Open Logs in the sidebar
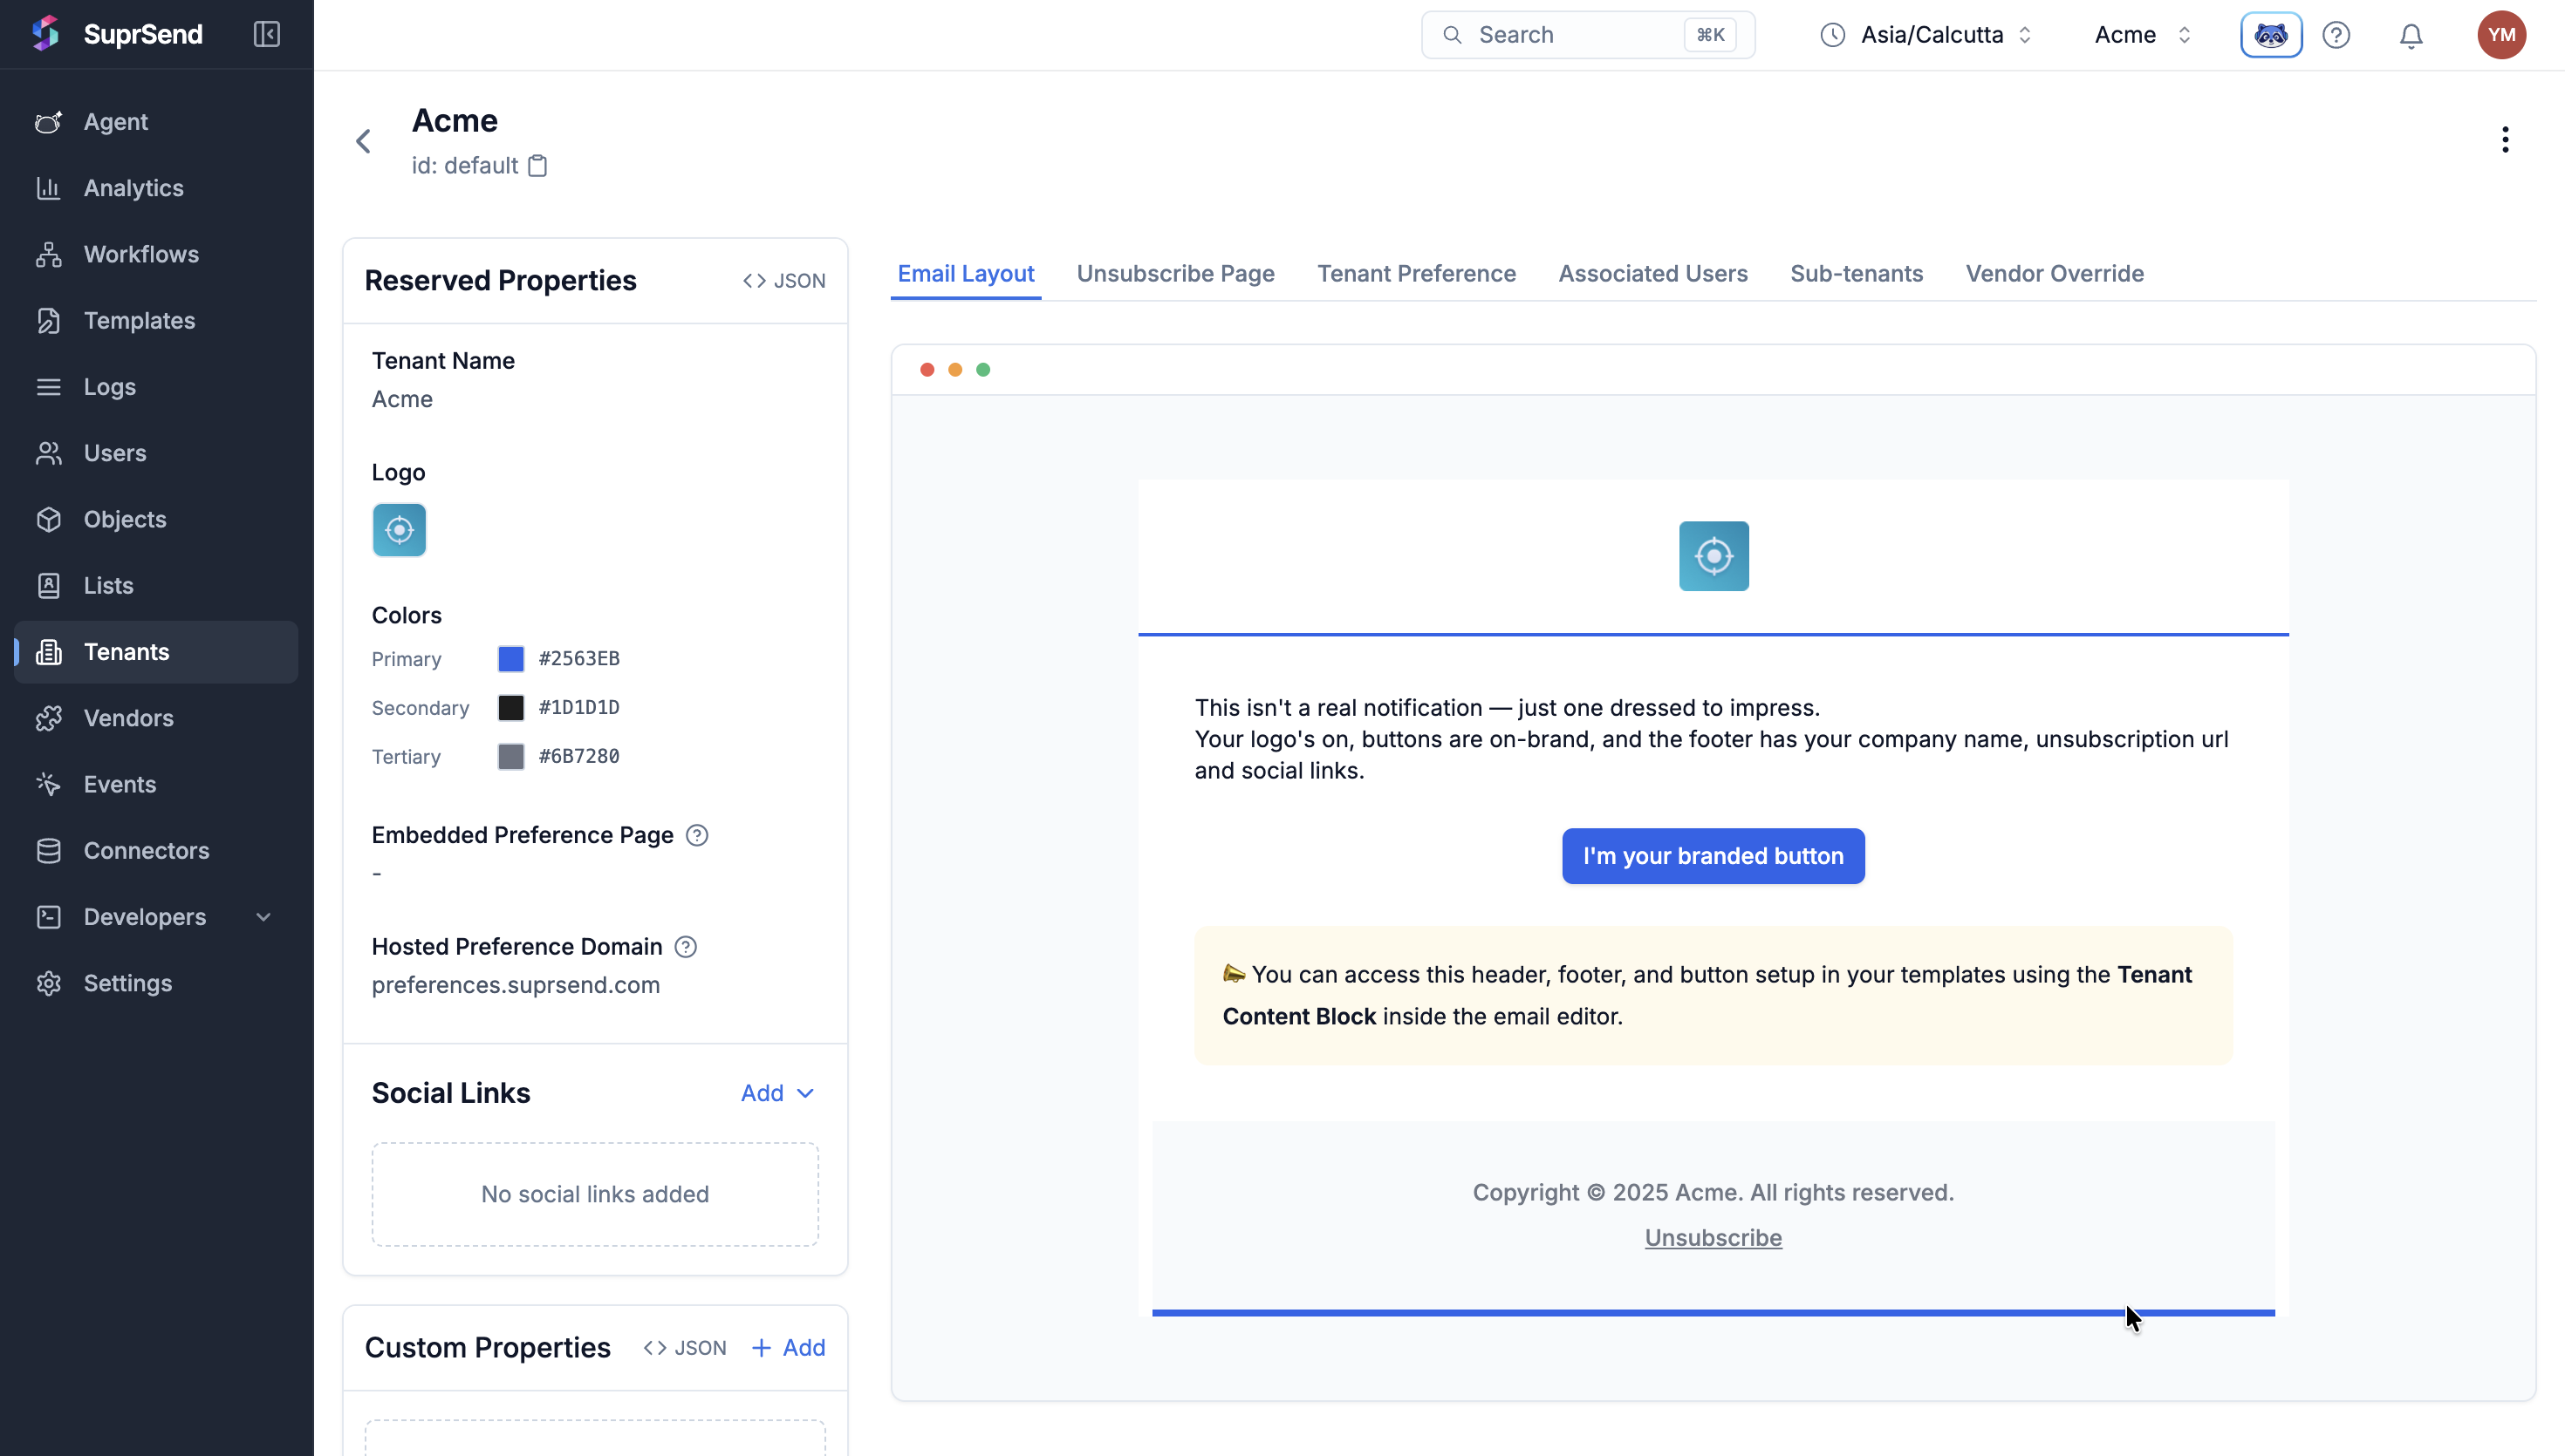The width and height of the screenshot is (2565, 1456). 156,387
